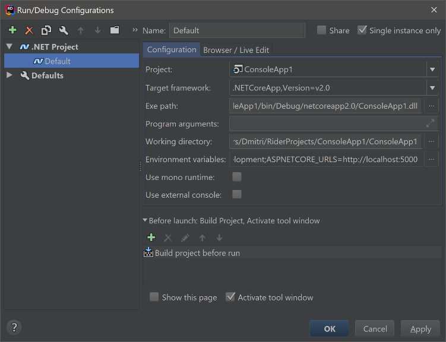Click the Working directory input field
The image size is (446, 342).
(325, 141)
